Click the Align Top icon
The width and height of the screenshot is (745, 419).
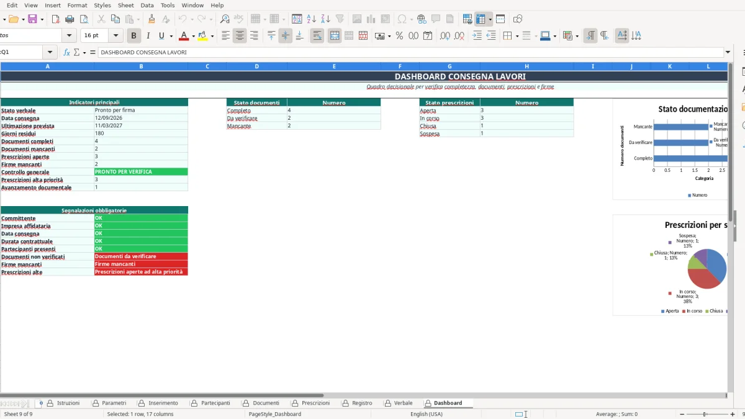271,36
